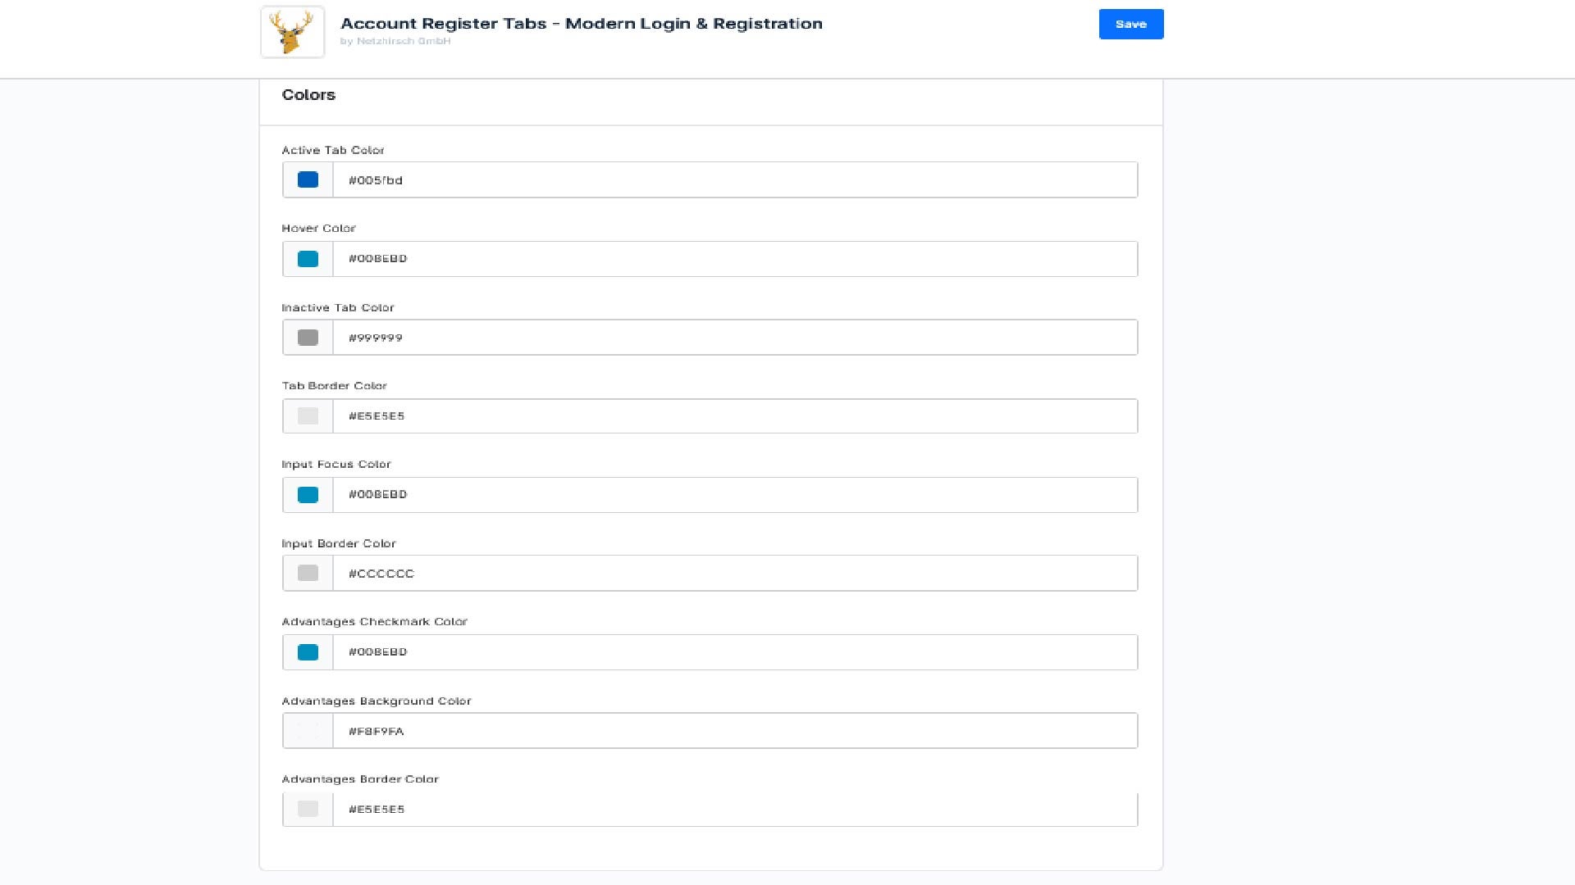Viewport: 1575px width, 885px height.
Task: Open the Advantages Background Color swatch
Action: pyautogui.click(x=308, y=730)
